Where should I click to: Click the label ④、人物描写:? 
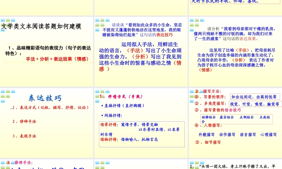208,125
